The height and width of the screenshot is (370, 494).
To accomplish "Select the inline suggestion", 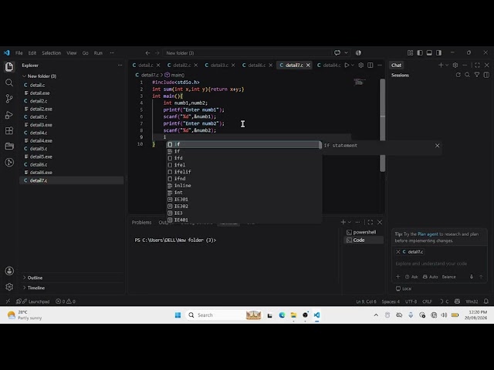I will (243, 186).
